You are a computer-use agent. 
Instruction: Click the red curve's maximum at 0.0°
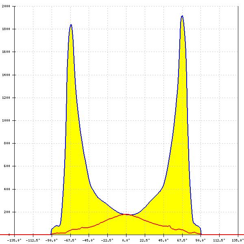[126, 214]
